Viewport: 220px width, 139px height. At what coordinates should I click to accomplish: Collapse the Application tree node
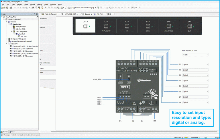9,24
